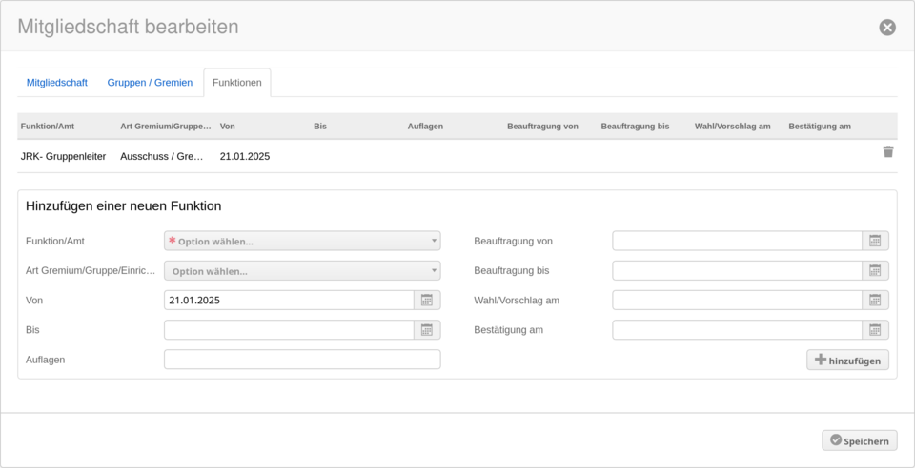Select the Funktionen tab
The width and height of the screenshot is (915, 468).
pyautogui.click(x=237, y=83)
